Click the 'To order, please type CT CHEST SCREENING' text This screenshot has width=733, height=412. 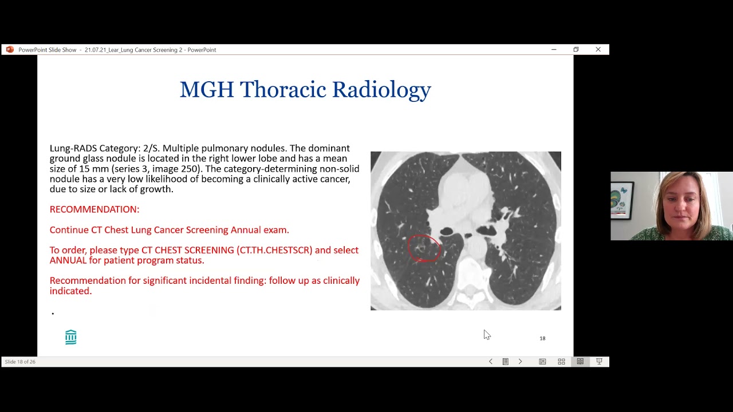click(204, 255)
